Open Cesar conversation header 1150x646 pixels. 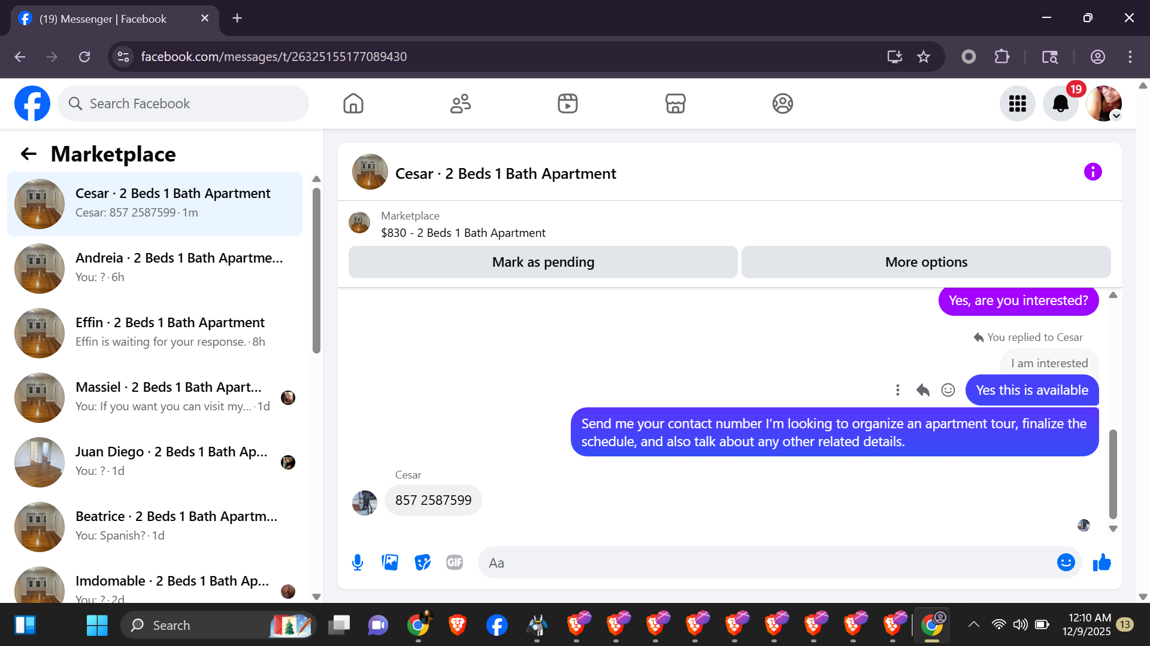click(x=506, y=173)
